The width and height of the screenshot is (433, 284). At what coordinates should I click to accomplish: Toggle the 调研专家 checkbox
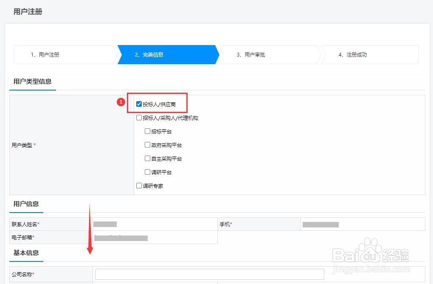click(x=139, y=185)
